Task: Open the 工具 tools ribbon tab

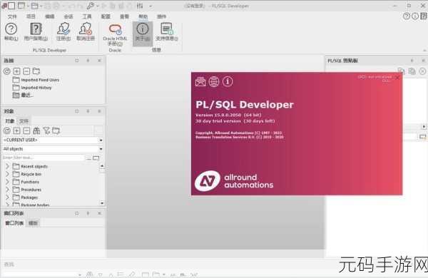Action: pos(87,16)
